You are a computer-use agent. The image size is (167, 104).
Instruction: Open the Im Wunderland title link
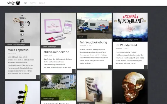tap(126, 45)
